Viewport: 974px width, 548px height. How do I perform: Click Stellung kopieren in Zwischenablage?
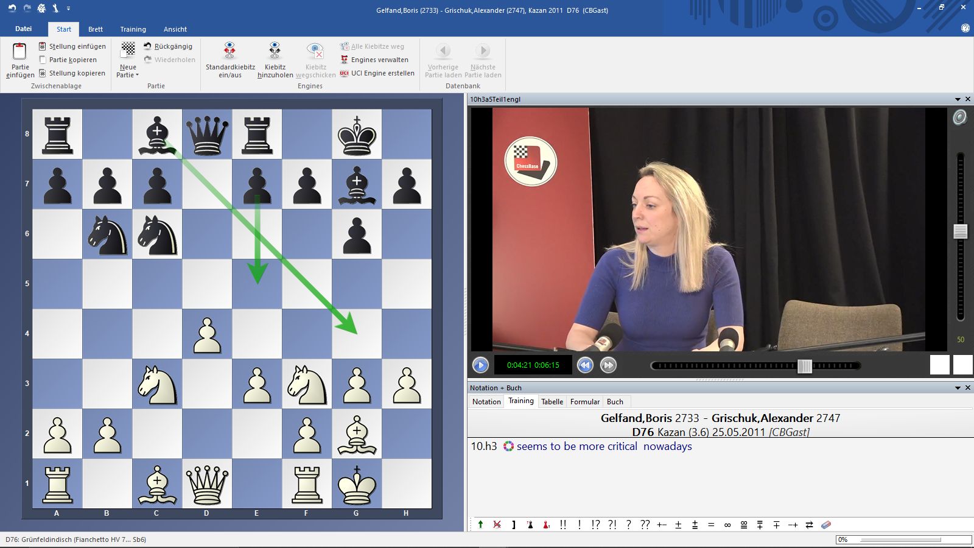pos(77,73)
